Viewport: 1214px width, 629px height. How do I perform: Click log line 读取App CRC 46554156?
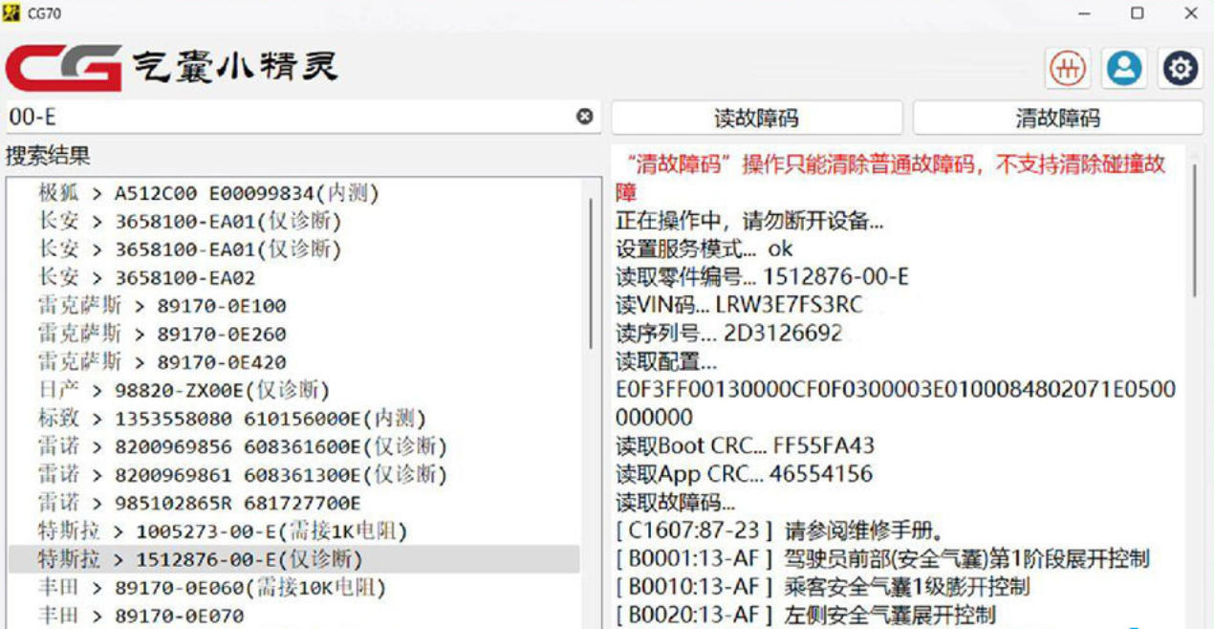tap(744, 474)
